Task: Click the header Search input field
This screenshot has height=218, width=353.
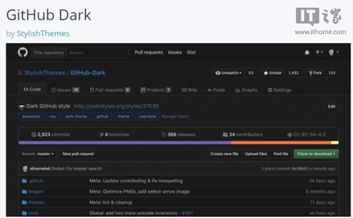Action: (98, 52)
